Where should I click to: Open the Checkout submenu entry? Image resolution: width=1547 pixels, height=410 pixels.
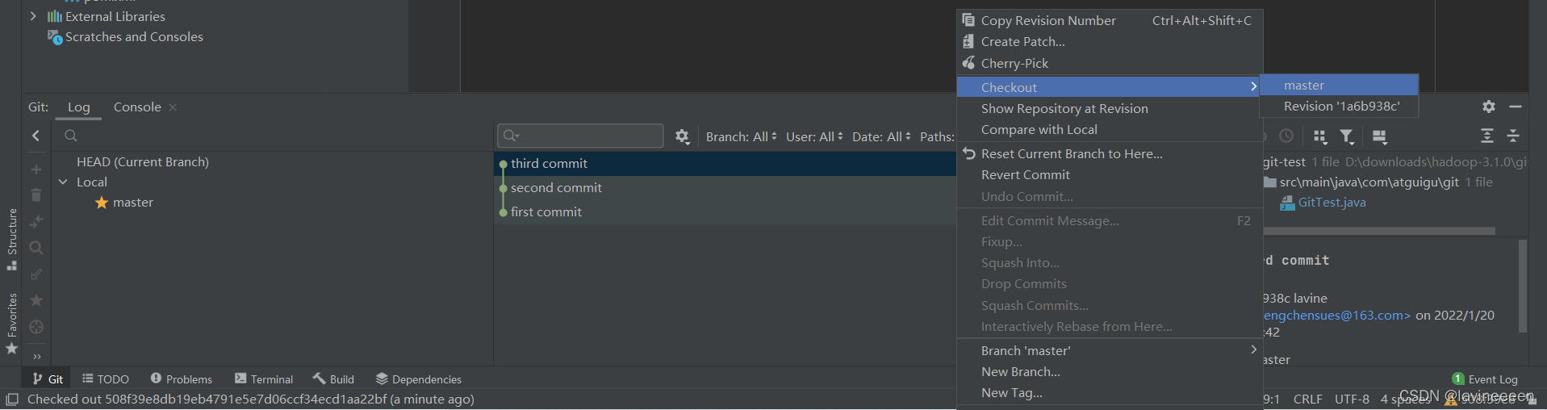point(1109,86)
